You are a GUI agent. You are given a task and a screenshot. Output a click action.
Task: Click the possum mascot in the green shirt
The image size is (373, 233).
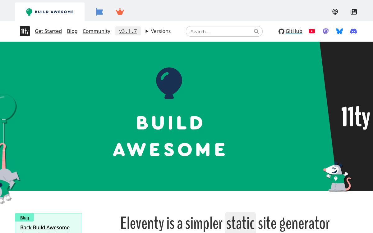click(337, 176)
